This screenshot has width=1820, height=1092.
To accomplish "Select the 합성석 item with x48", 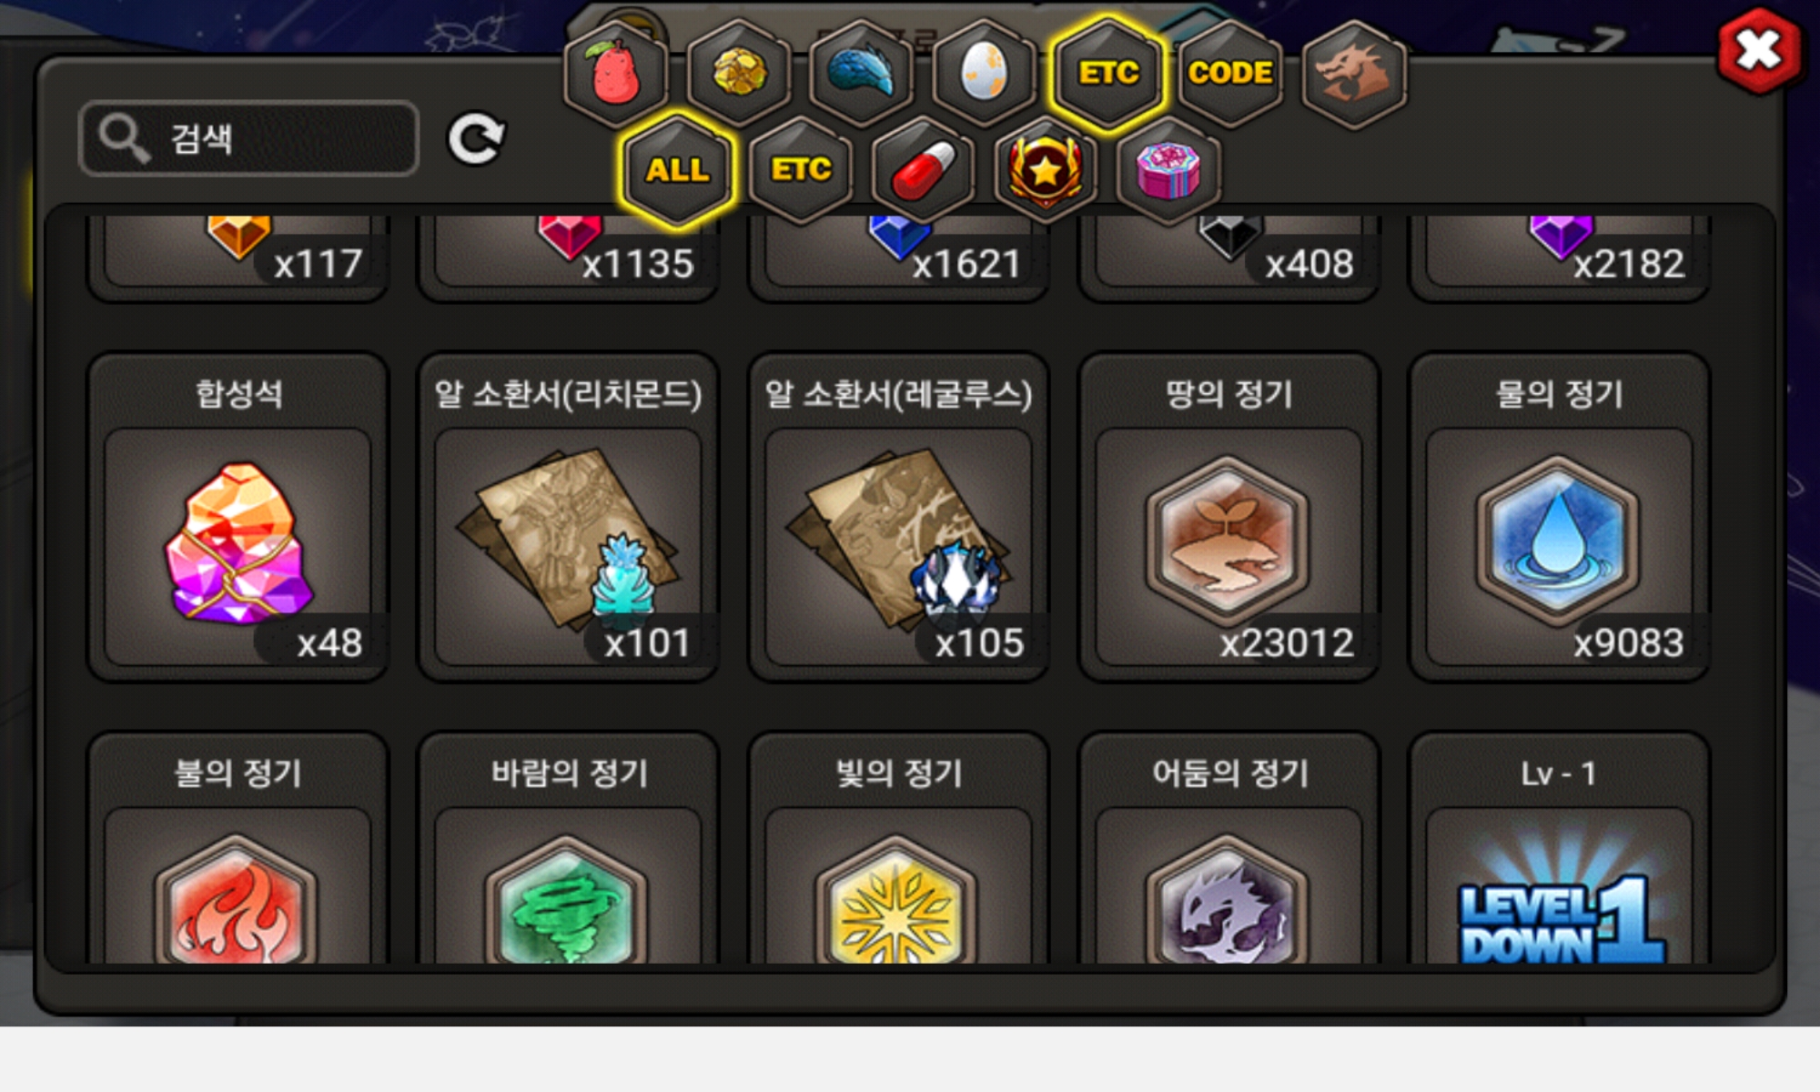I will (238, 517).
